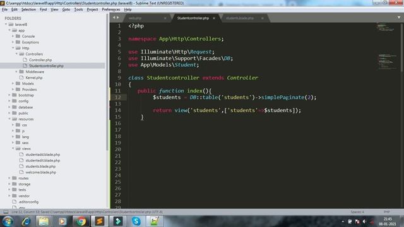404x227 pixels.
Task: Close the web.php tab
Action: click(165, 18)
